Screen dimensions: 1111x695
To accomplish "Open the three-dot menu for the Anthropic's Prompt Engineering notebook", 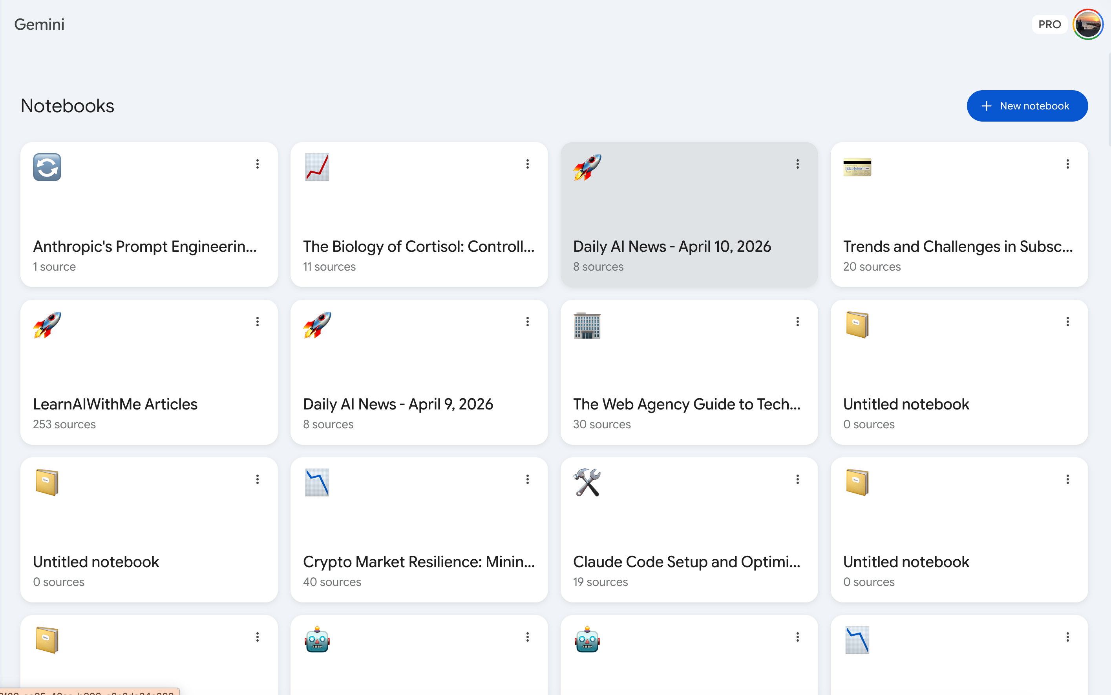I will [258, 164].
